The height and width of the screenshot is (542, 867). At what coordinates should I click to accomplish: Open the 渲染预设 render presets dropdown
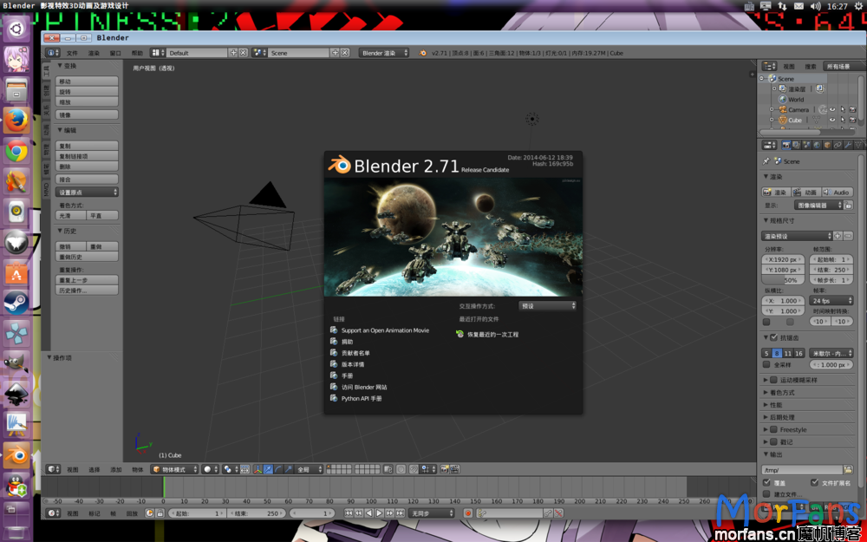coord(797,236)
